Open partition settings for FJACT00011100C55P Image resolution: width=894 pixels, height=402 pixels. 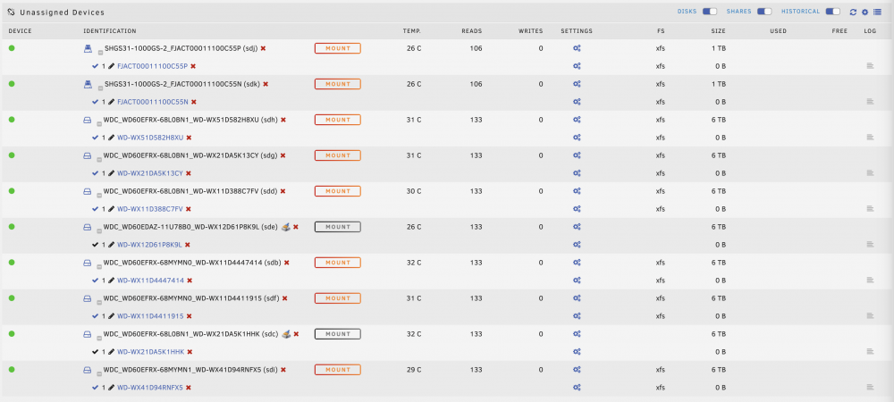(577, 66)
